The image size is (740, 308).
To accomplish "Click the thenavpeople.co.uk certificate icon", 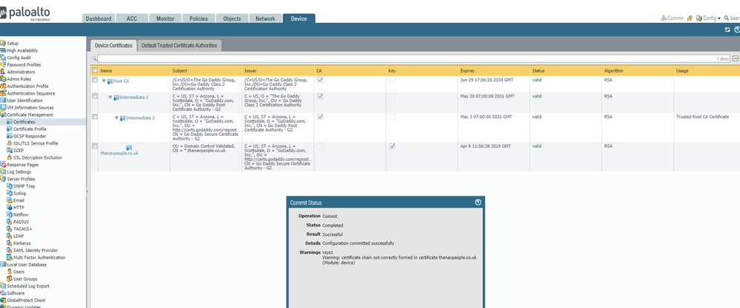I will point(129,148).
